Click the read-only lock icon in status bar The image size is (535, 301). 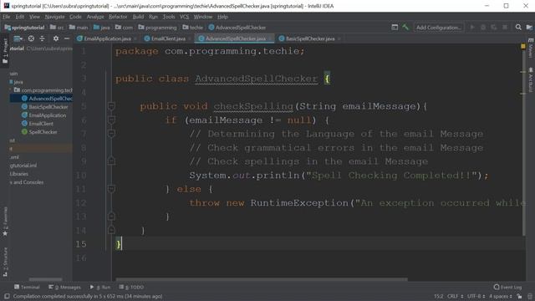coord(519,296)
